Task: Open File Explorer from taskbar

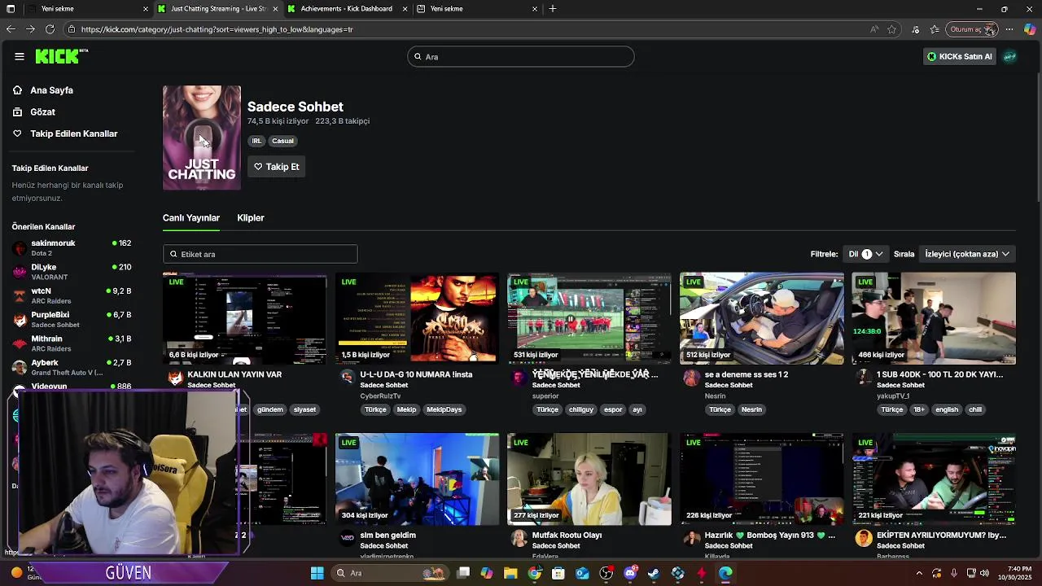Action: (510, 573)
